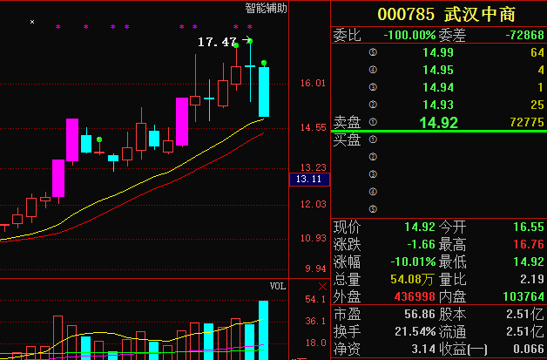Click the 最高 value 16.76
Screen dimensions: 547x360
(529, 244)
